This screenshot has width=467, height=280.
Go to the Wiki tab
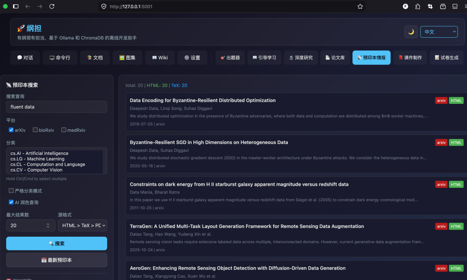(160, 58)
